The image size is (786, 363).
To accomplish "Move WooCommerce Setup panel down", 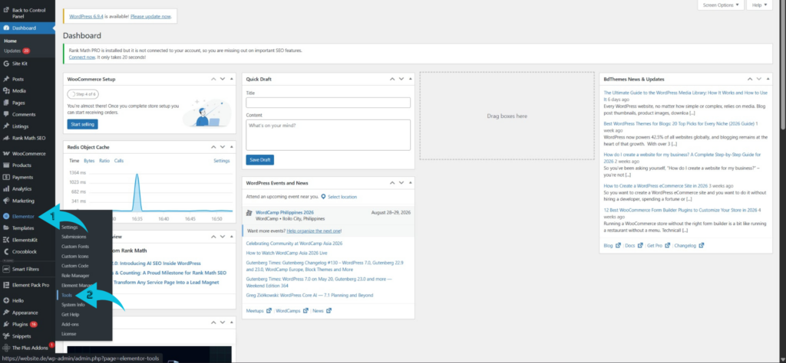I will click(223, 79).
